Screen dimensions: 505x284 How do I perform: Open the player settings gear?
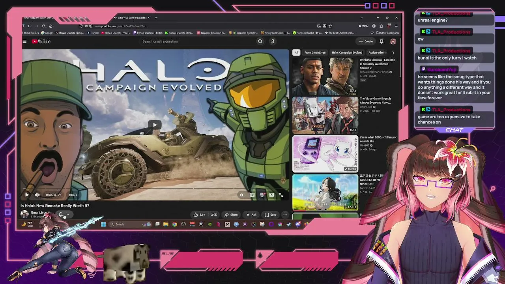point(262,195)
